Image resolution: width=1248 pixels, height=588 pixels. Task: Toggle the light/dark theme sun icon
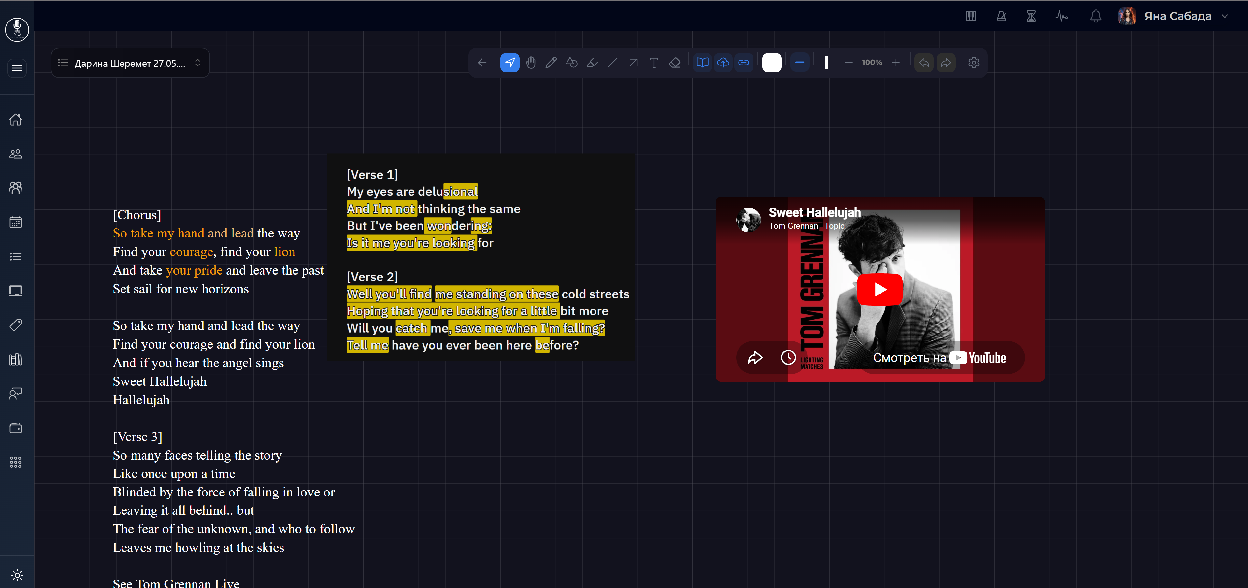tap(17, 575)
